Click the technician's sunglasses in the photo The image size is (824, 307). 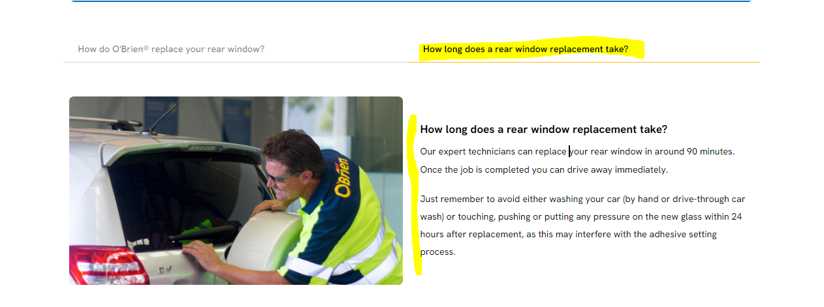tap(282, 176)
